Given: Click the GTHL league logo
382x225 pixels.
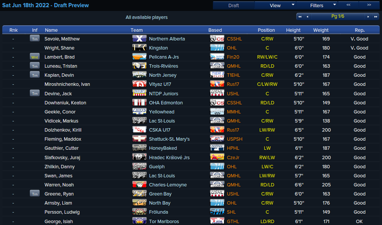Looking at the screenshot, I should (x=217, y=221).
